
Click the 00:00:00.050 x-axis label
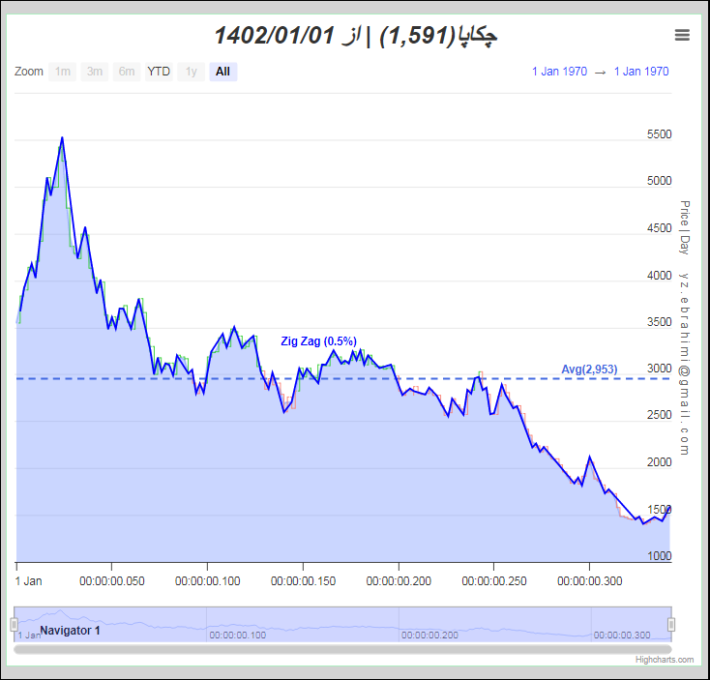point(112,581)
